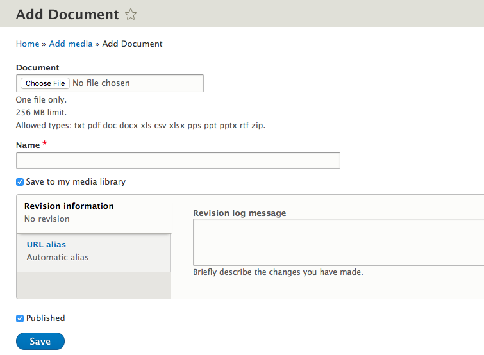Click the bold 'Name' field label
The width and height of the screenshot is (484, 355).
click(x=28, y=145)
